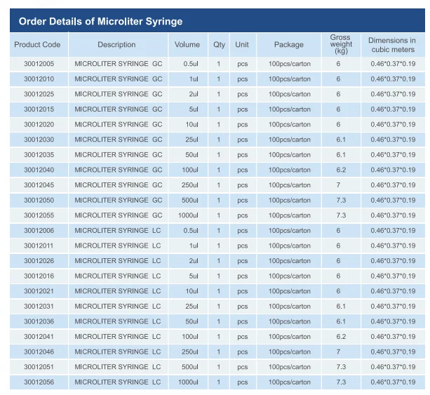Image resolution: width=430 pixels, height=395 pixels.
Task: Click product code 30012055
Action: (39, 215)
